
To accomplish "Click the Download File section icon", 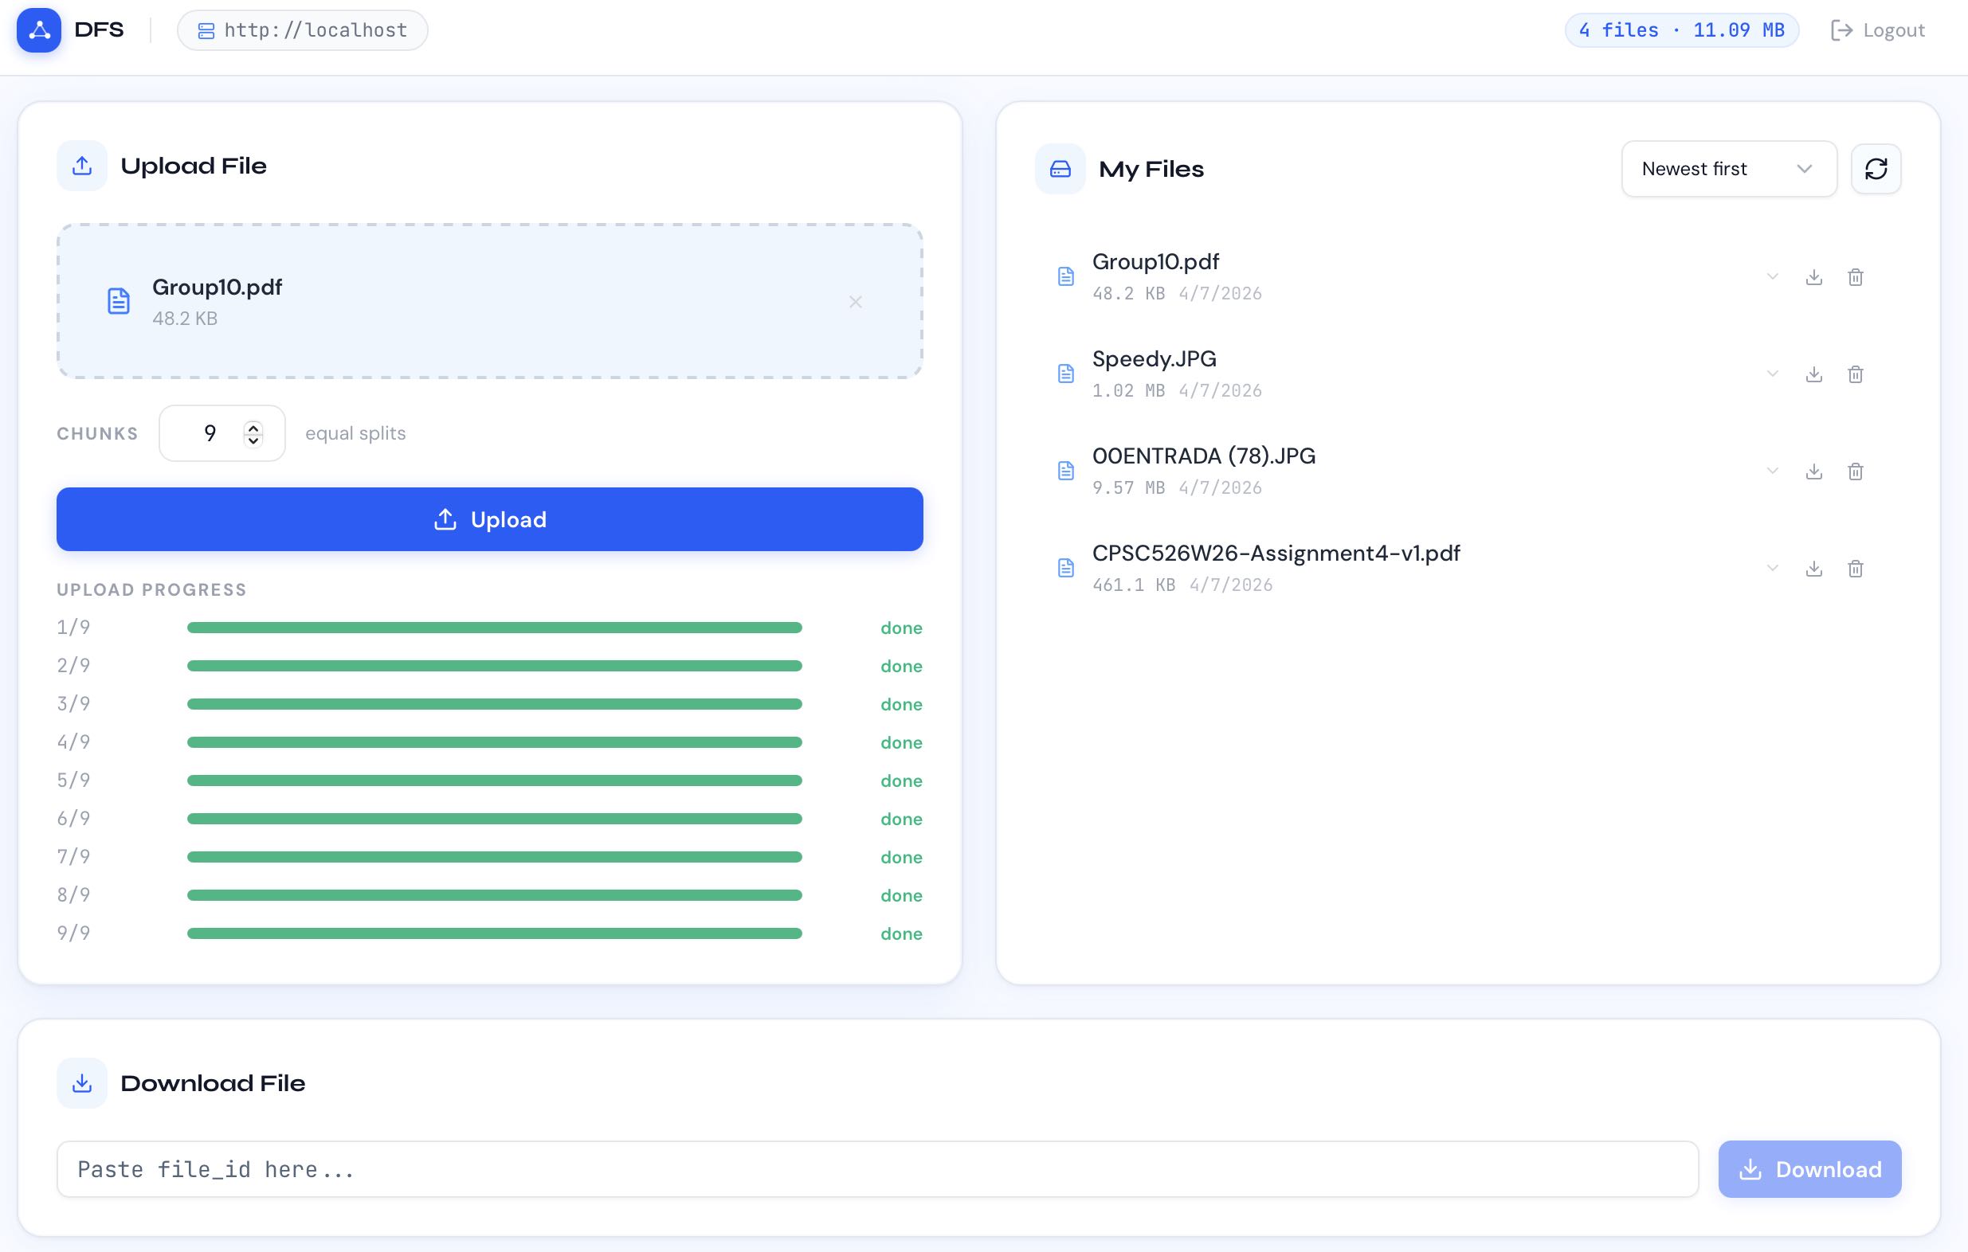I will pyautogui.click(x=82, y=1083).
